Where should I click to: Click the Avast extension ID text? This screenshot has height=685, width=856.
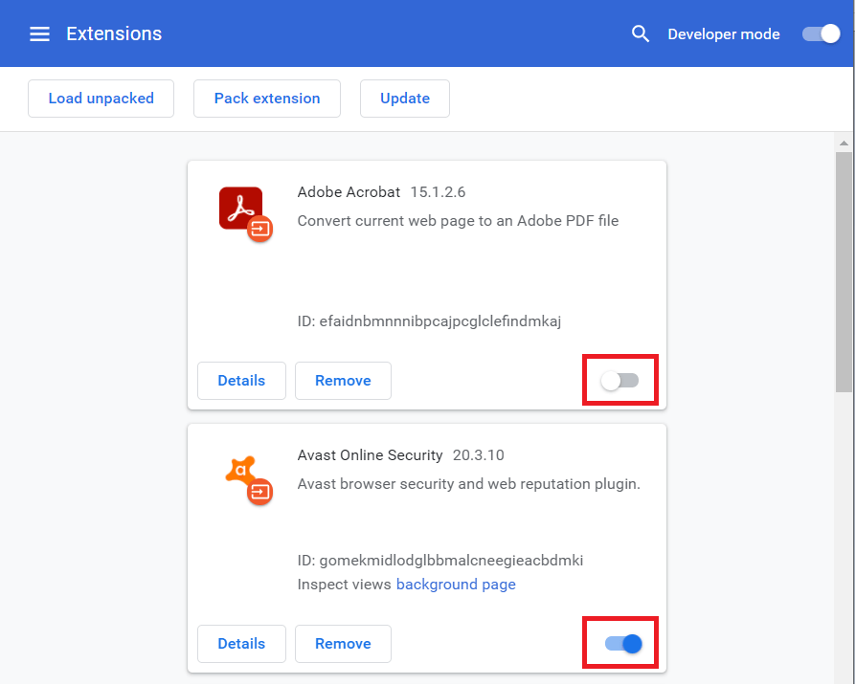click(x=440, y=560)
